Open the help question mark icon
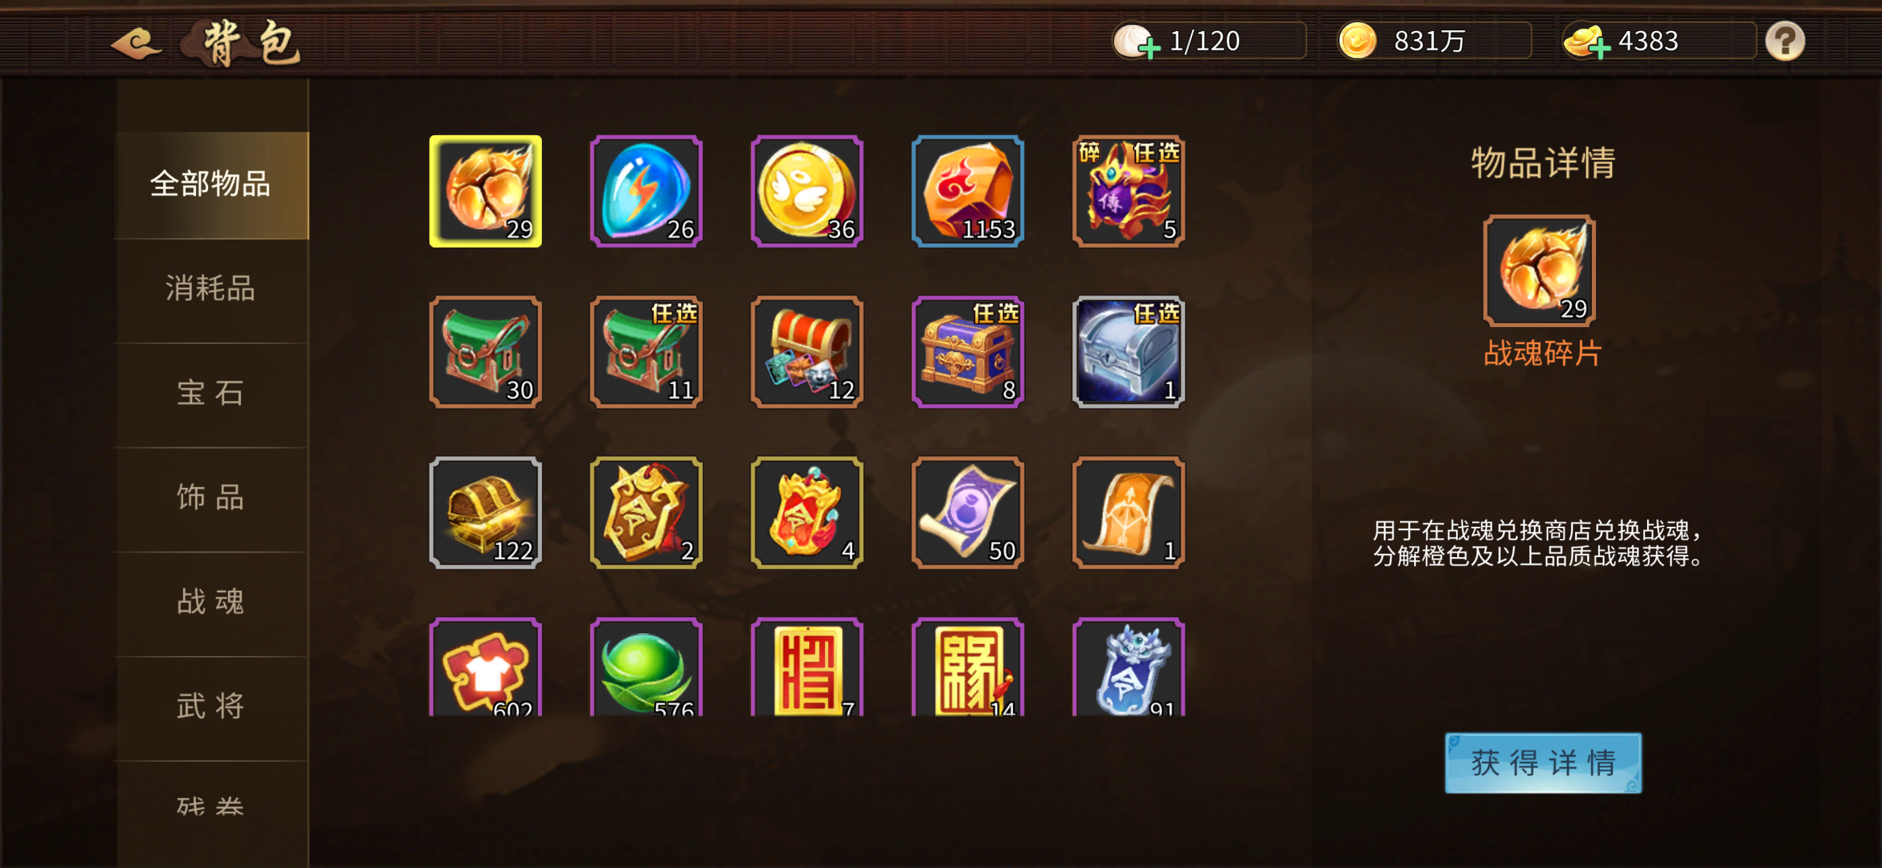Screen dimensions: 1882x868 click(1785, 41)
